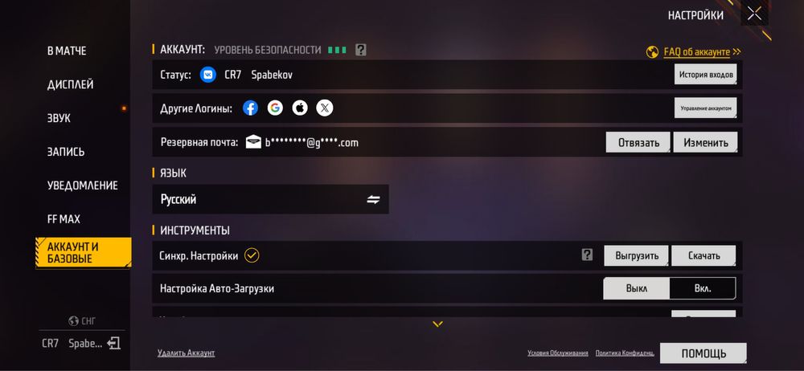804x371 pixels.
Task: Switch auto-upload setting to Выкл
Action: [636, 288]
